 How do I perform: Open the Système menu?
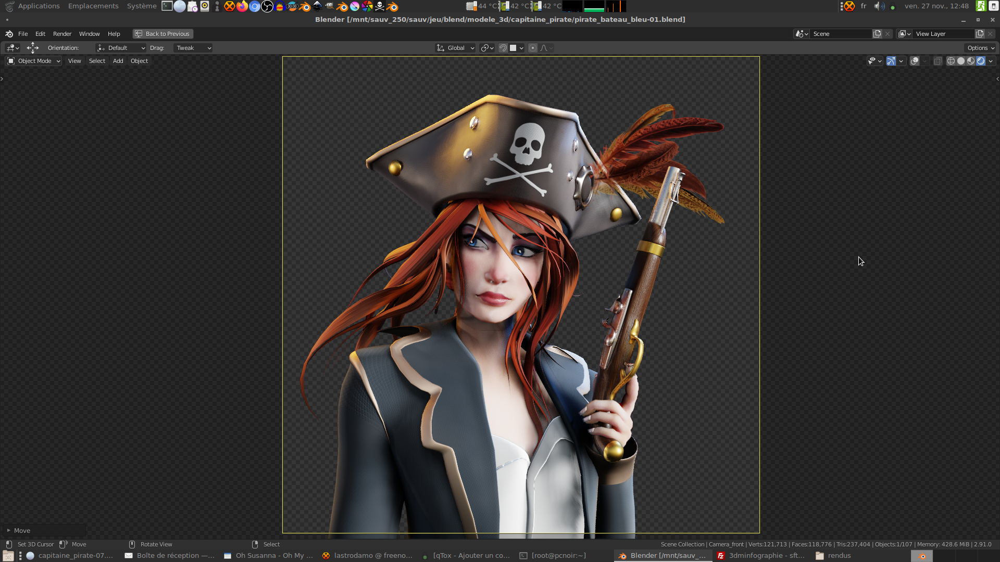[x=142, y=6]
